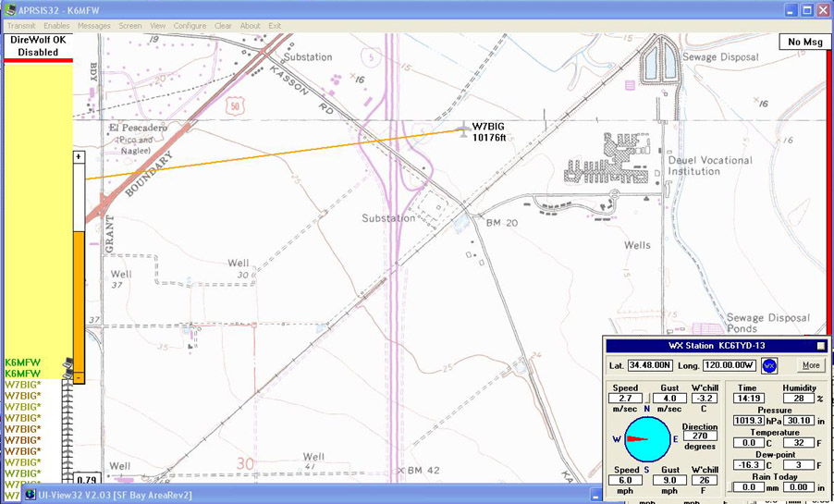Click the wind direction compass dial
Image resolution: width=834 pixels, height=504 pixels.
pos(646,438)
